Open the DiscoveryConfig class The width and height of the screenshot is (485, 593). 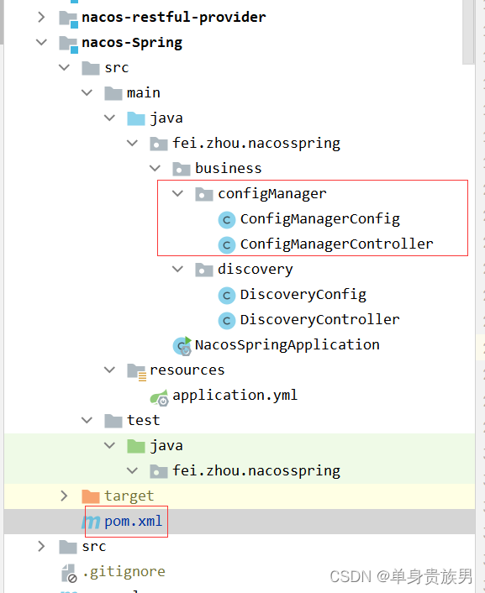(x=303, y=295)
